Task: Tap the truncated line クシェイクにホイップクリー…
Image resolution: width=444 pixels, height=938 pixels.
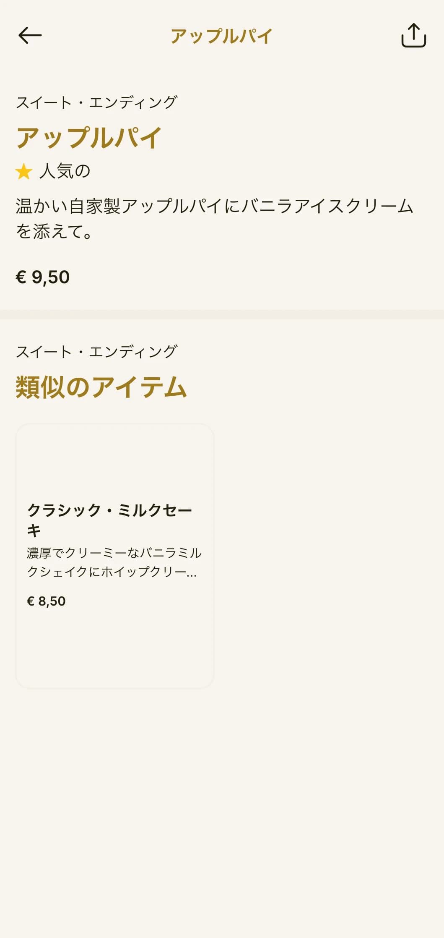Action: [x=112, y=572]
